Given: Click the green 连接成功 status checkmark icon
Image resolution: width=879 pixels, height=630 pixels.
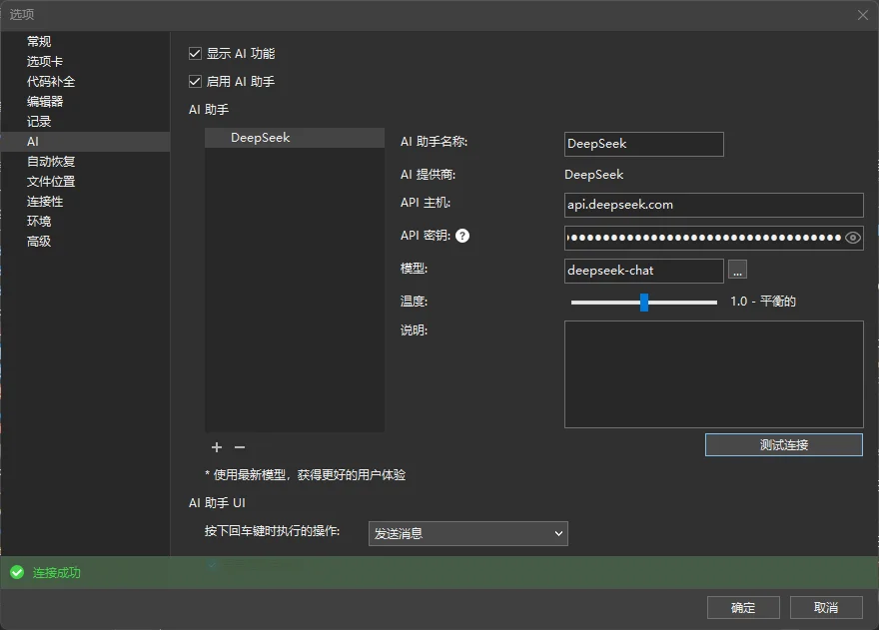Looking at the screenshot, I should click(17, 572).
